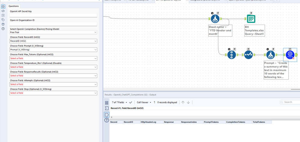Open the Max_Tokens (Optional) field dropdown
This screenshot has height=142, width=300.
coord(53,58)
